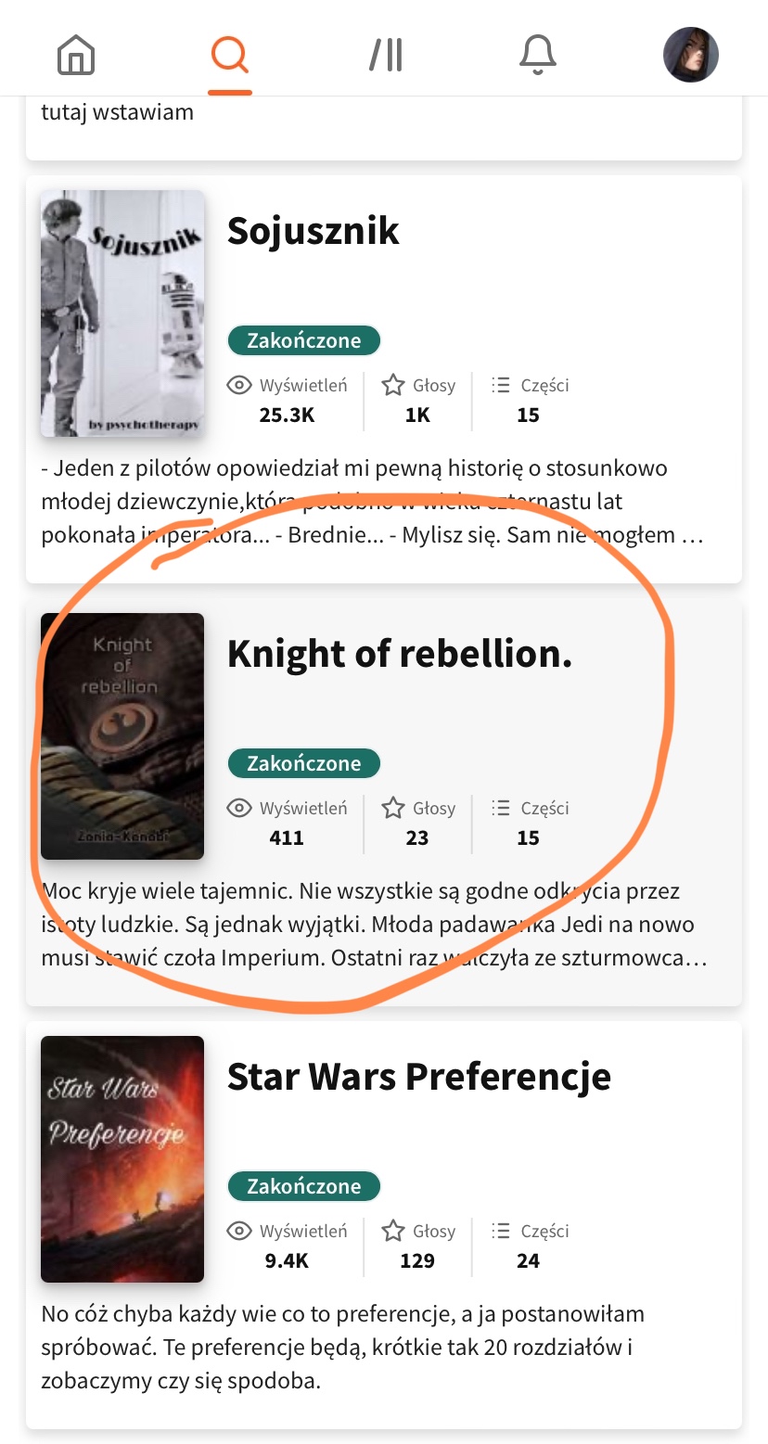Open the notifications bell
The width and height of the screenshot is (768, 1444).
537,56
